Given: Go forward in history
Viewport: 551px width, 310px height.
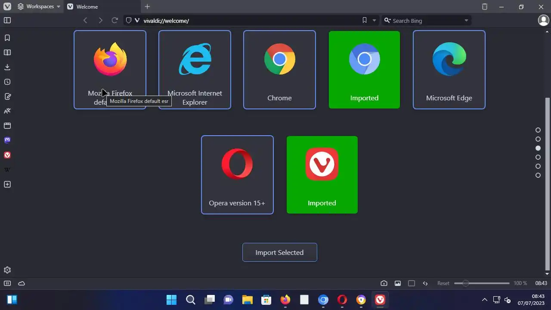Looking at the screenshot, I should 100,20.
